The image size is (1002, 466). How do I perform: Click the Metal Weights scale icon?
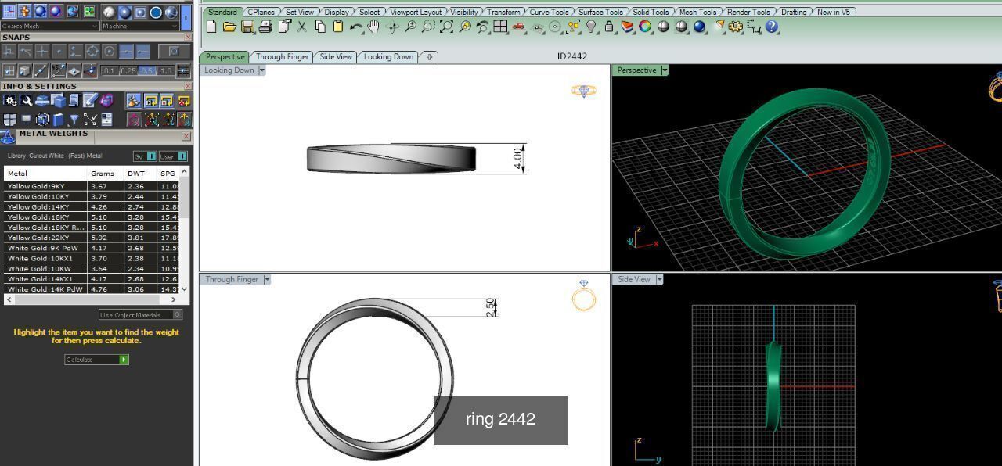click(8, 137)
